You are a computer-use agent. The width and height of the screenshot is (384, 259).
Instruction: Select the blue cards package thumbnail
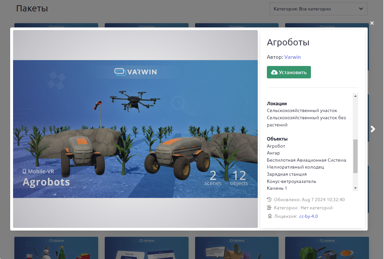pyautogui.click(x=146, y=248)
